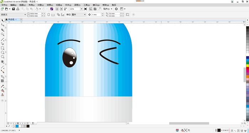Select the Transparency checkerboard tool
The image size is (249, 133).
tap(2, 81)
